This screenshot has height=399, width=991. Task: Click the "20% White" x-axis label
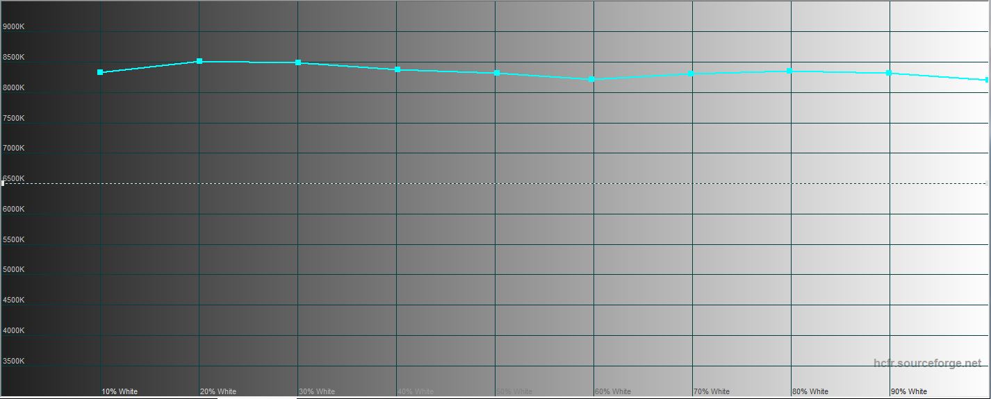pyautogui.click(x=218, y=391)
